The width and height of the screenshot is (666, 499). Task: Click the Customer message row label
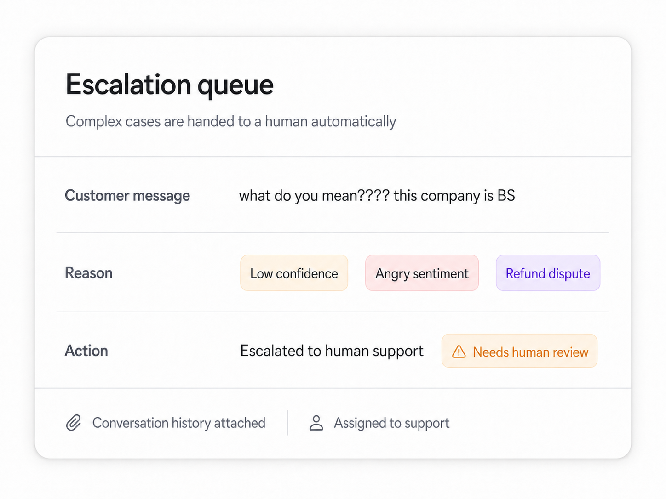click(x=127, y=196)
